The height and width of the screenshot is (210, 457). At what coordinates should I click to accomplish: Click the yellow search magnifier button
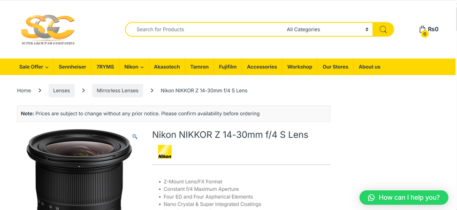pos(383,29)
